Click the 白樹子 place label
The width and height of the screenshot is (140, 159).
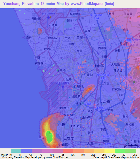point(81,37)
